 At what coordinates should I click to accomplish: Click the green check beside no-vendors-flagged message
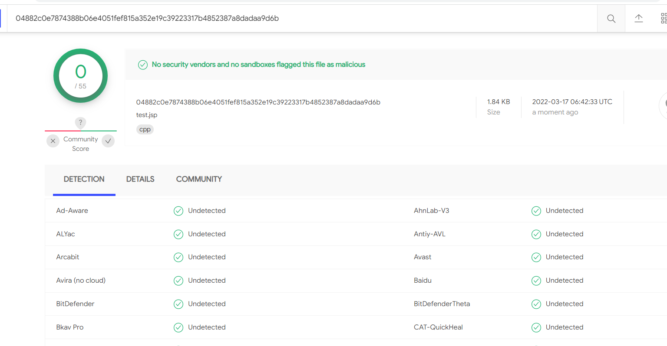143,65
